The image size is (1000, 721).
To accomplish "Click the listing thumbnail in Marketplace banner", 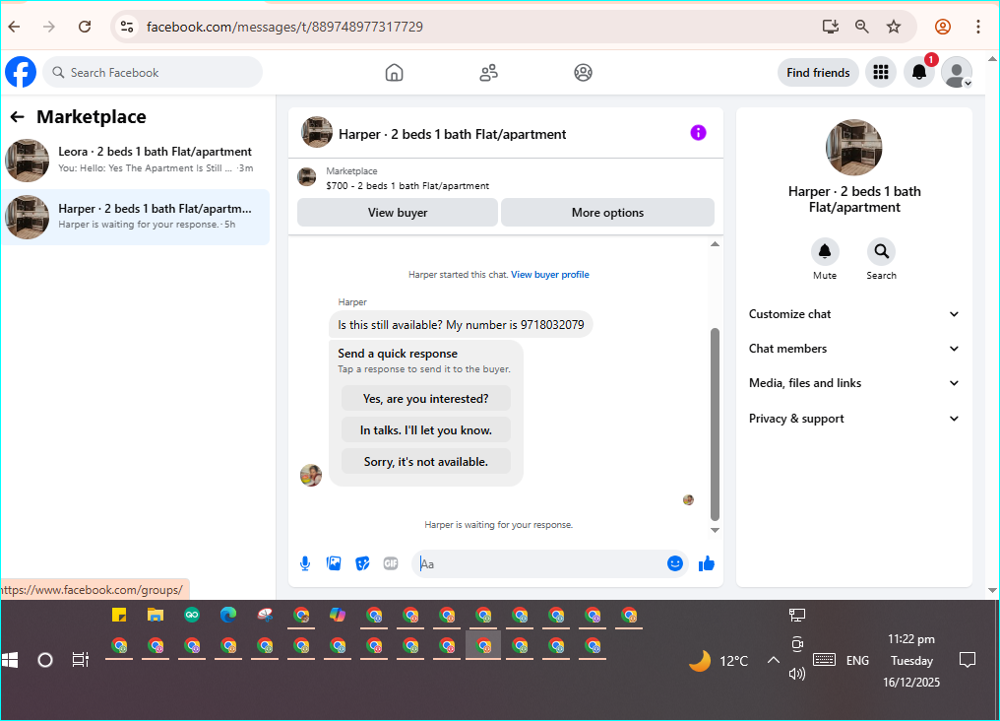I will [307, 177].
